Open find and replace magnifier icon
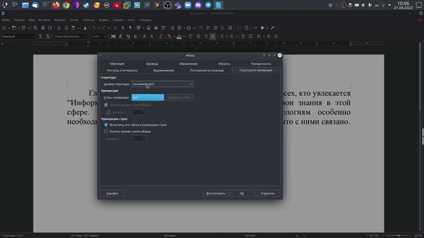The image size is (424, 238). click(x=115, y=28)
